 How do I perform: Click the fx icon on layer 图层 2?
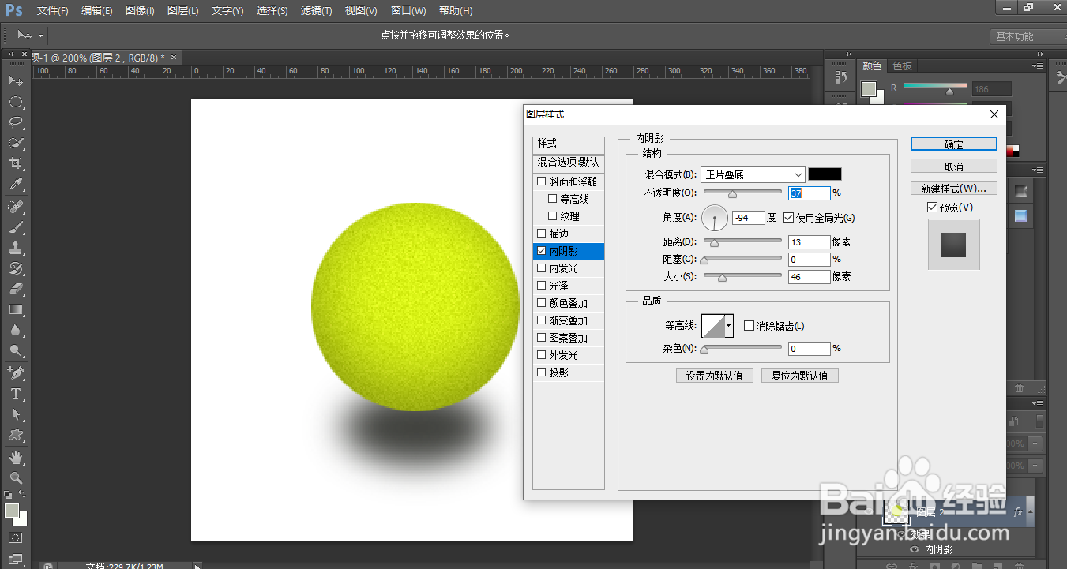1018,512
